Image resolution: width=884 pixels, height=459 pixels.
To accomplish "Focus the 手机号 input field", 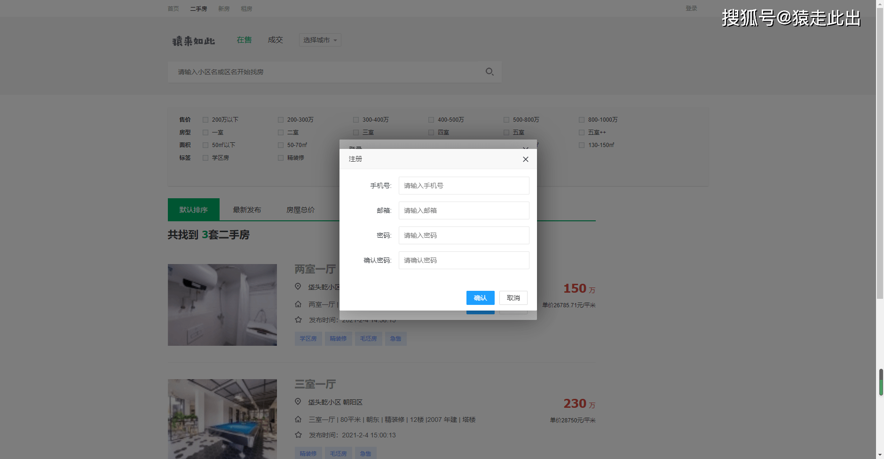I will pos(464,186).
